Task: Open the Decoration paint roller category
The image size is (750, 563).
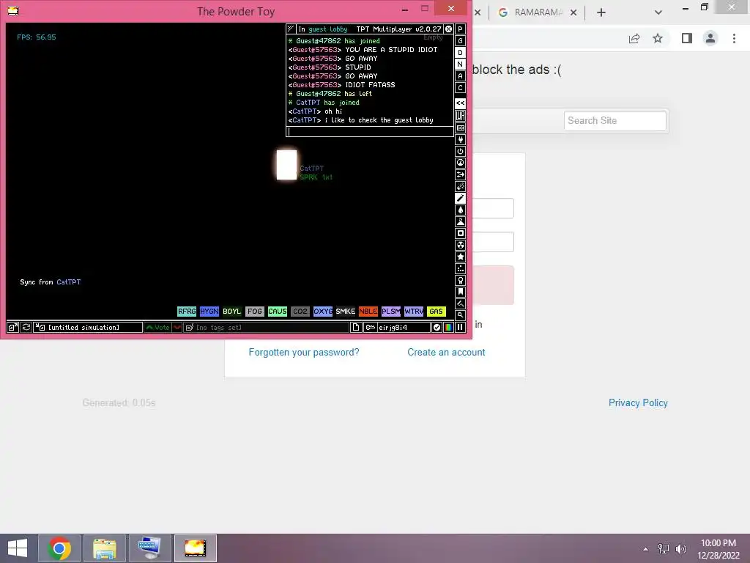Action: 460,303
